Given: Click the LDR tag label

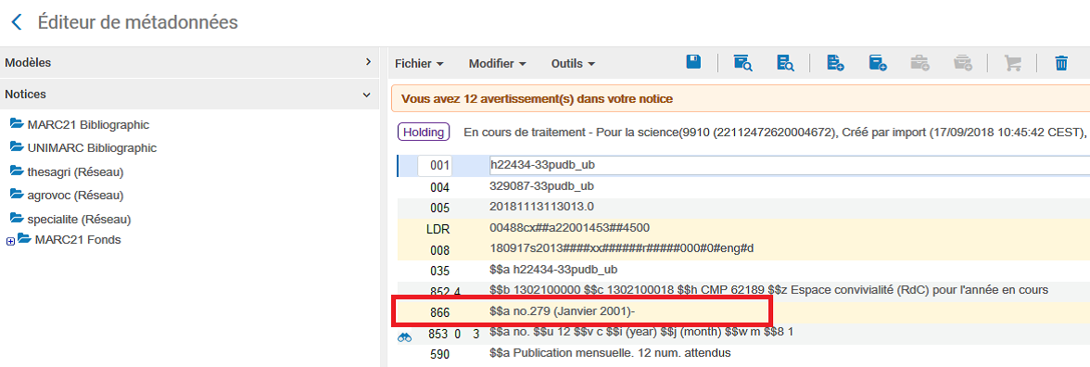Looking at the screenshot, I should (437, 229).
